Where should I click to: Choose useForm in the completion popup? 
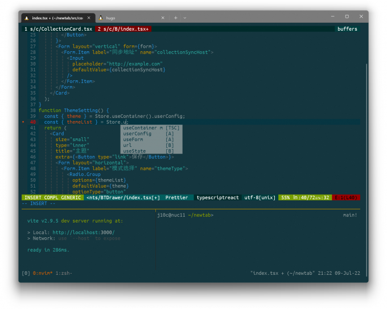[x=151, y=139]
